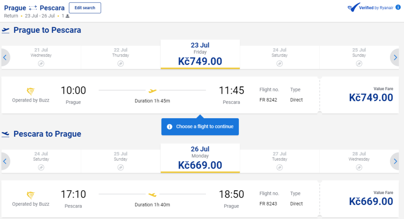The width and height of the screenshot is (404, 219).
Task: Show earlier return dates with the left arrow
Action: coord(5,161)
